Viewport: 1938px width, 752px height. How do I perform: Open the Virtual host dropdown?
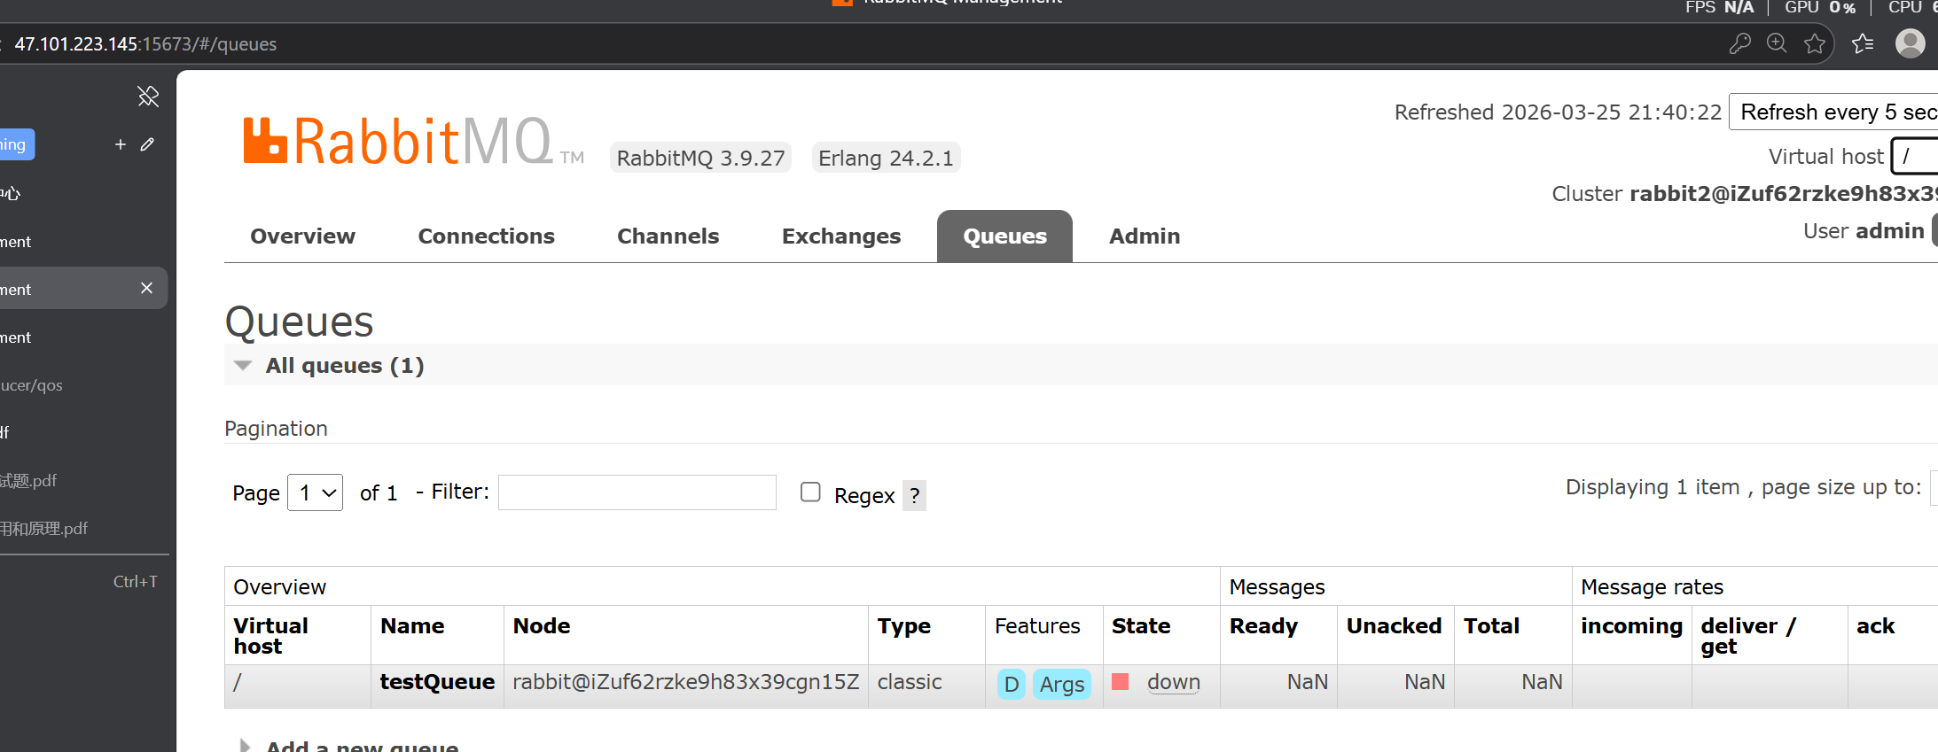(x=1915, y=157)
